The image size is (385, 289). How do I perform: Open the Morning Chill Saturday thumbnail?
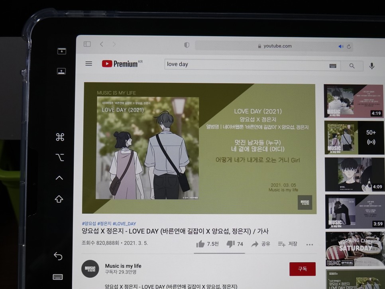(x=355, y=249)
